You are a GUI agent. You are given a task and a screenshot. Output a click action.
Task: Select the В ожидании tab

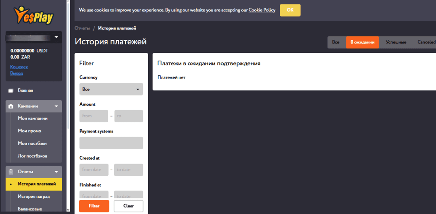pos(362,42)
